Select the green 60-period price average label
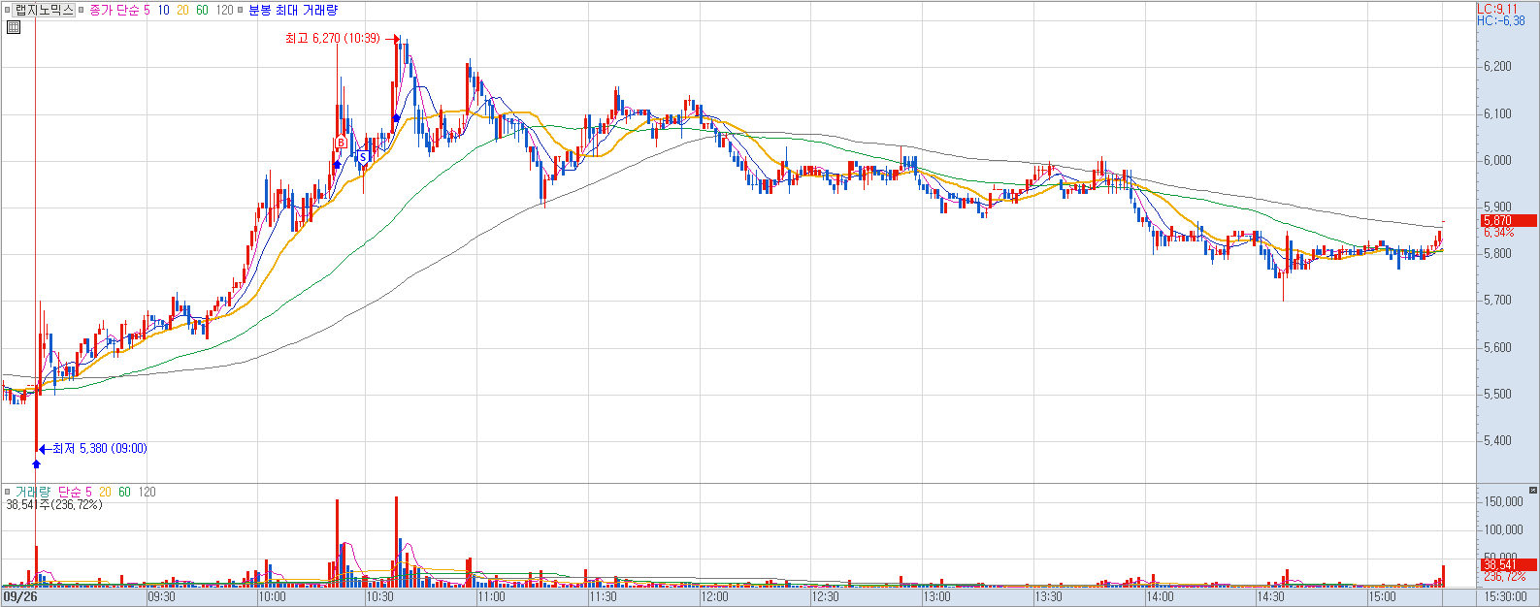The image size is (1540, 607). click(202, 10)
